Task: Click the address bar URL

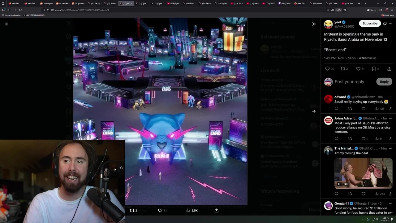Action: coord(82,10)
